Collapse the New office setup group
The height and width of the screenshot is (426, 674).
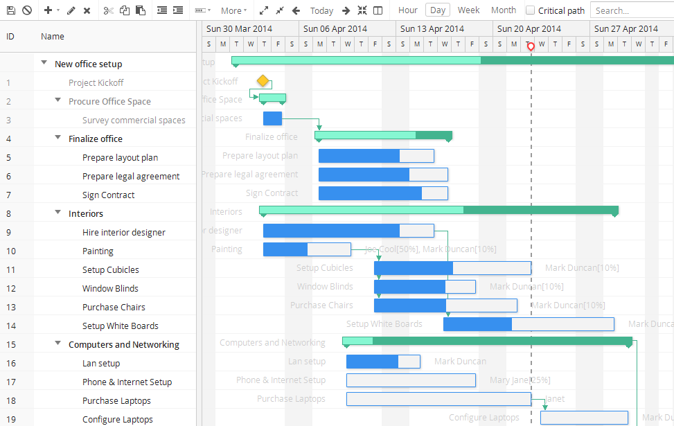click(44, 63)
